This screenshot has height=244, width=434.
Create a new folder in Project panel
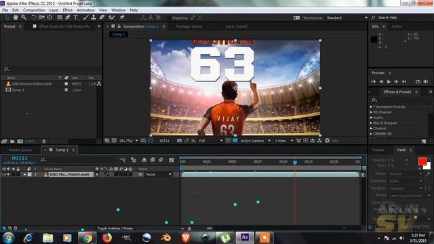pos(12,142)
